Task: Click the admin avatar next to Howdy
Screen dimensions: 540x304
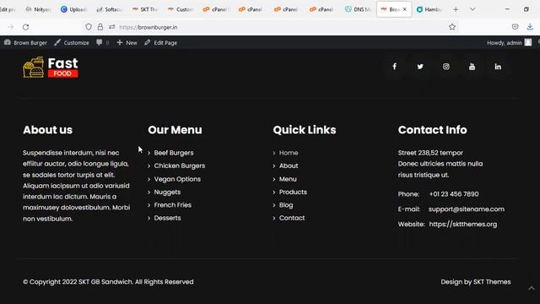Action: pos(528,42)
